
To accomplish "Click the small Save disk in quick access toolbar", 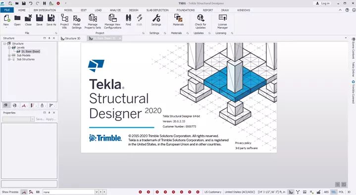I will click(24, 3).
